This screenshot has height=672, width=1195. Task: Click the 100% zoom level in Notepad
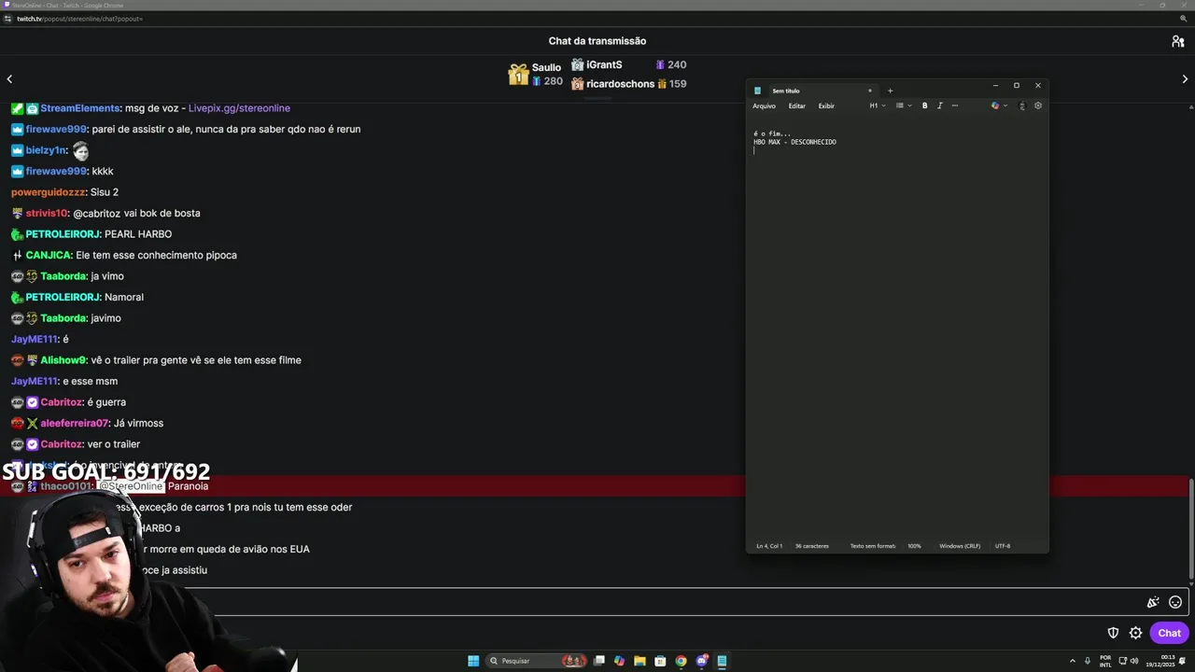pos(914,546)
